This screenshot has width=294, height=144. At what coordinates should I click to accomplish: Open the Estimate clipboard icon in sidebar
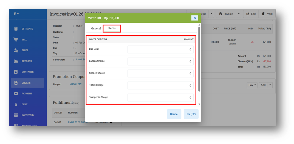coord(16,29)
